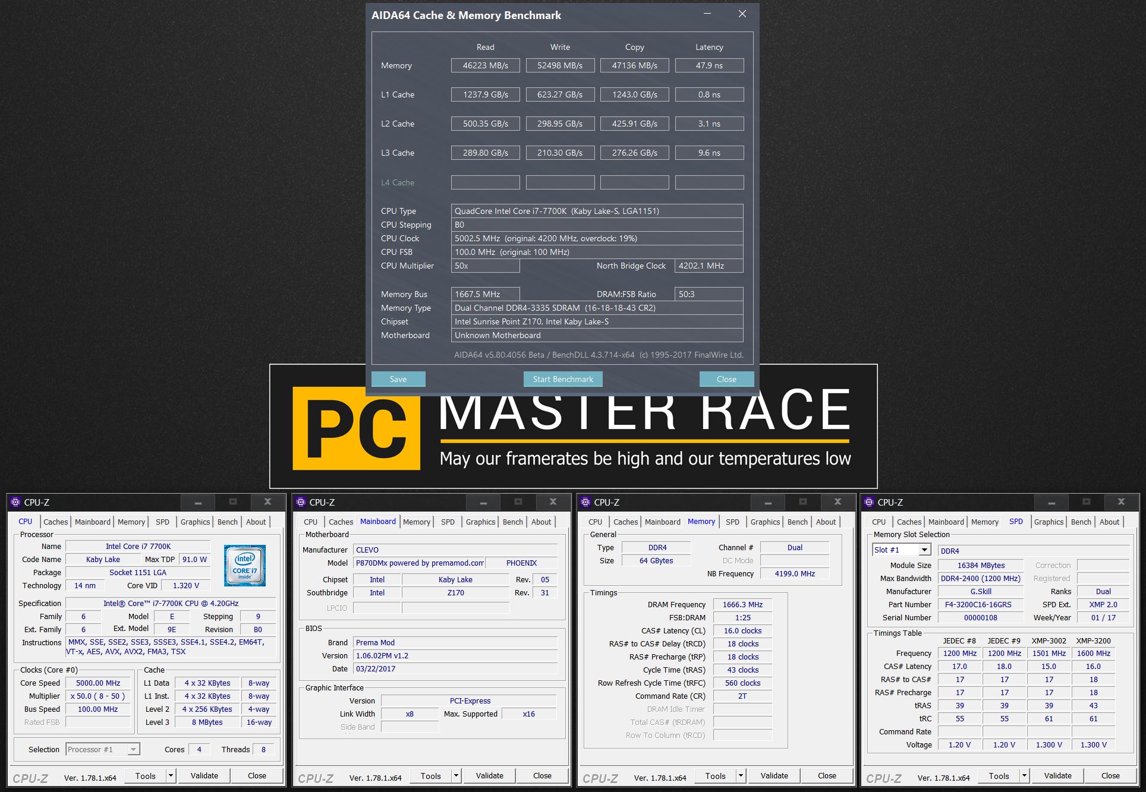Click Validate in the Memory CPU-Z window
The height and width of the screenshot is (792, 1146).
(x=774, y=775)
